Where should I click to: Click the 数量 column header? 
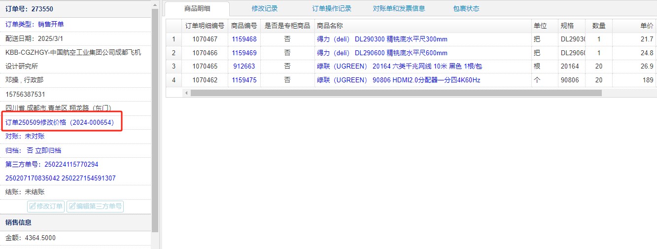pos(599,26)
